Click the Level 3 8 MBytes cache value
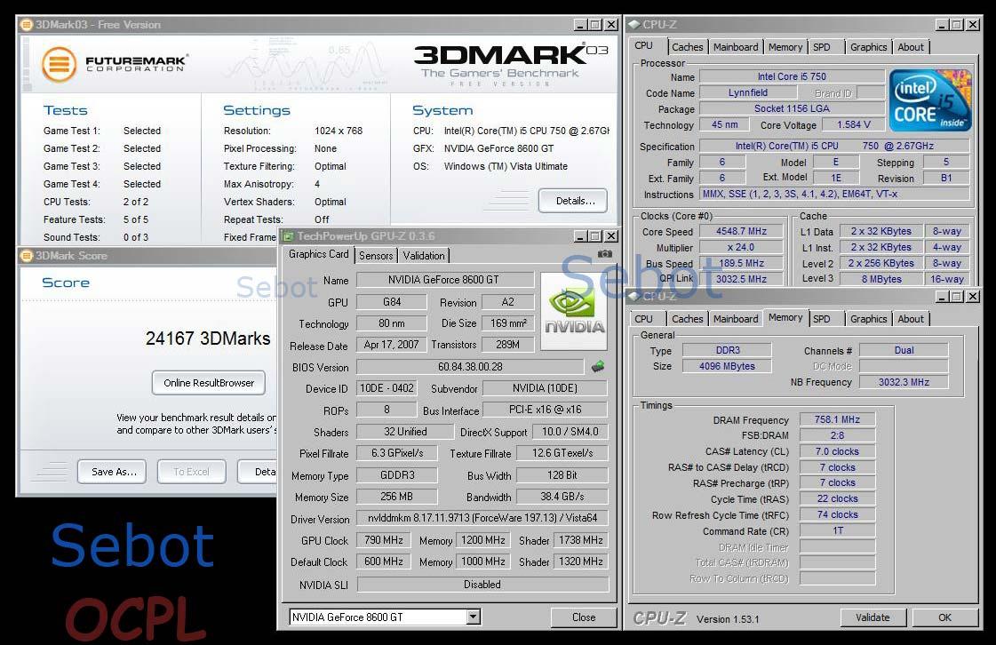The height and width of the screenshot is (645, 996). [x=881, y=279]
